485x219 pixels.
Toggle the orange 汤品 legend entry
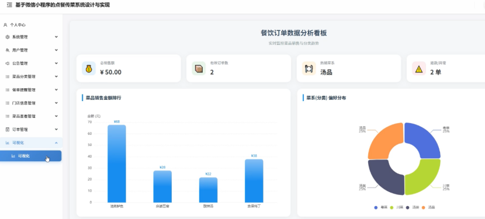[428, 207]
